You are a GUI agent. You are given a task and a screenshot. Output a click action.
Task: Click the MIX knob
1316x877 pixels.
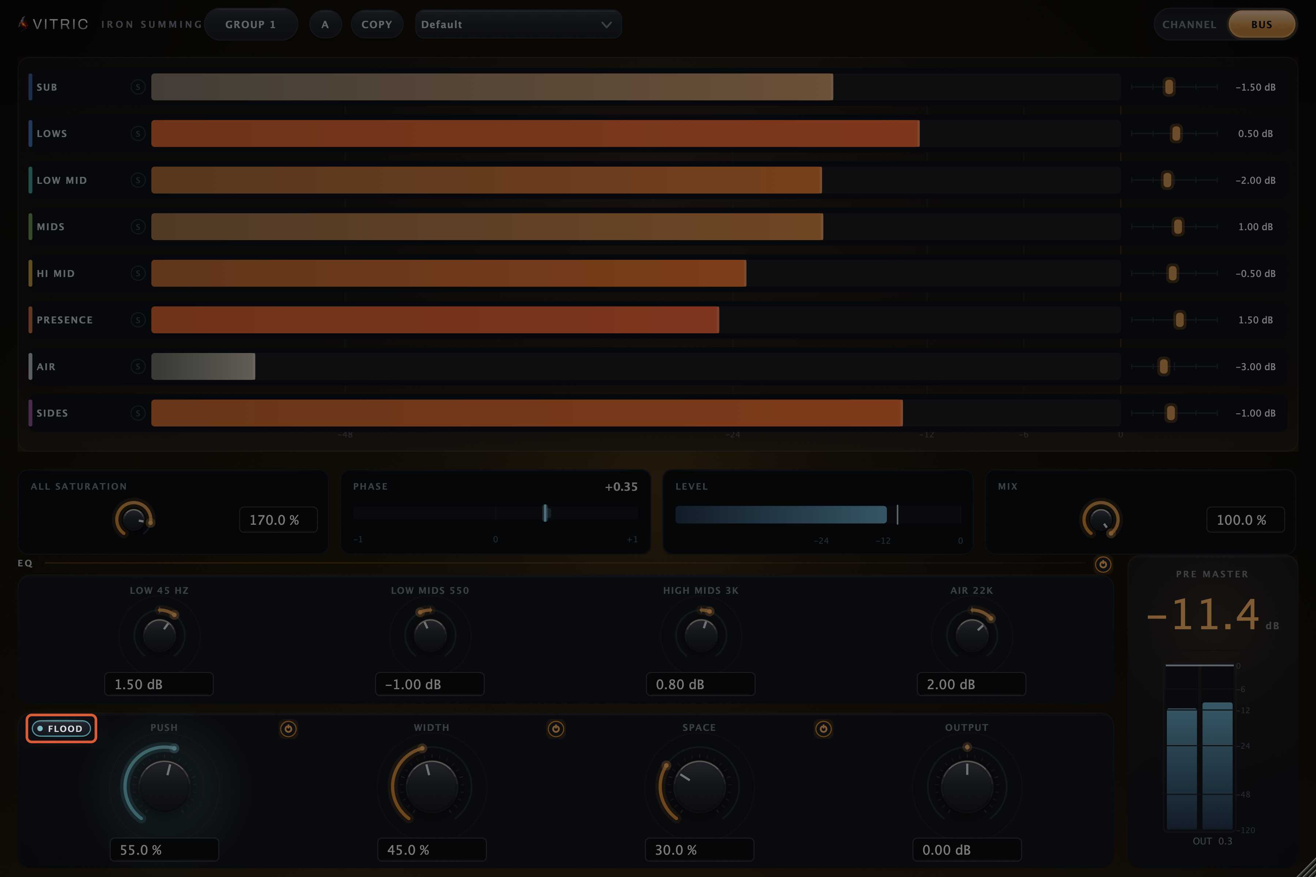[1101, 520]
